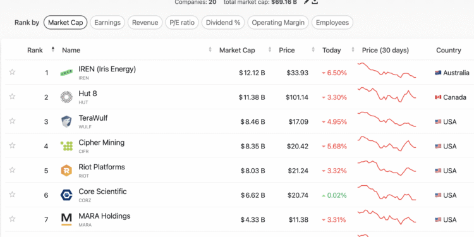Screen dimensions: 474x237
Task: Click the $21.24 price for Riot Platforms
Action: pyautogui.click(x=298, y=171)
